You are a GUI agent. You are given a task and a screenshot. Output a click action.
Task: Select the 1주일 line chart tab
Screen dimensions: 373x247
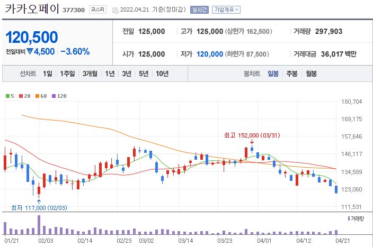tap(67, 74)
